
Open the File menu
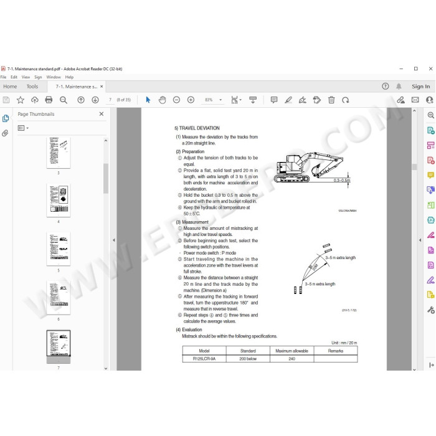3,77
